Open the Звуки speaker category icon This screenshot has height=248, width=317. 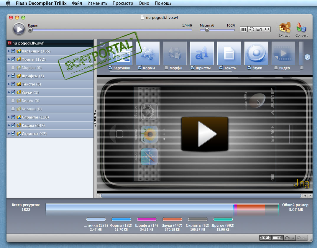point(256,53)
